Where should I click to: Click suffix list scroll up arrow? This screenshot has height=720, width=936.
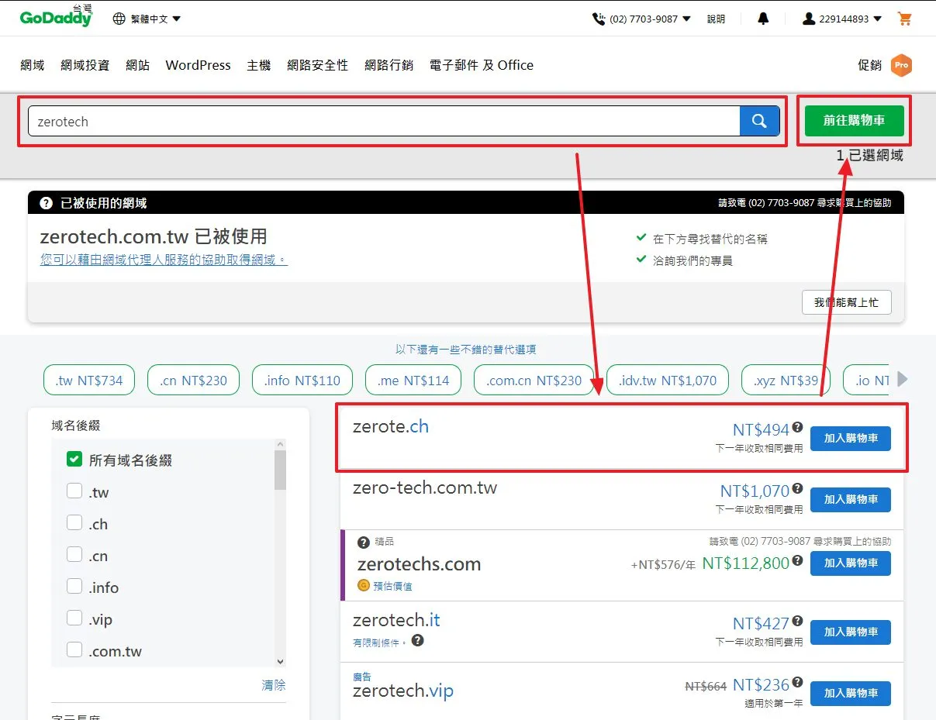(280, 444)
